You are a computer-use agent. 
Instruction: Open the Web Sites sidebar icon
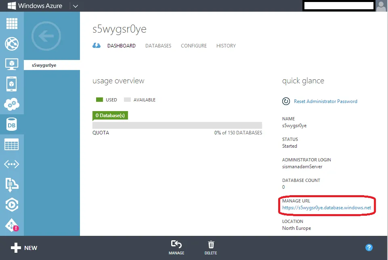[x=12, y=44]
